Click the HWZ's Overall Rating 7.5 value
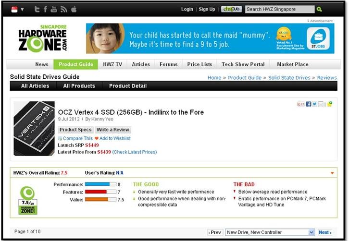Viewport: 349px width, 241px height. (64, 173)
